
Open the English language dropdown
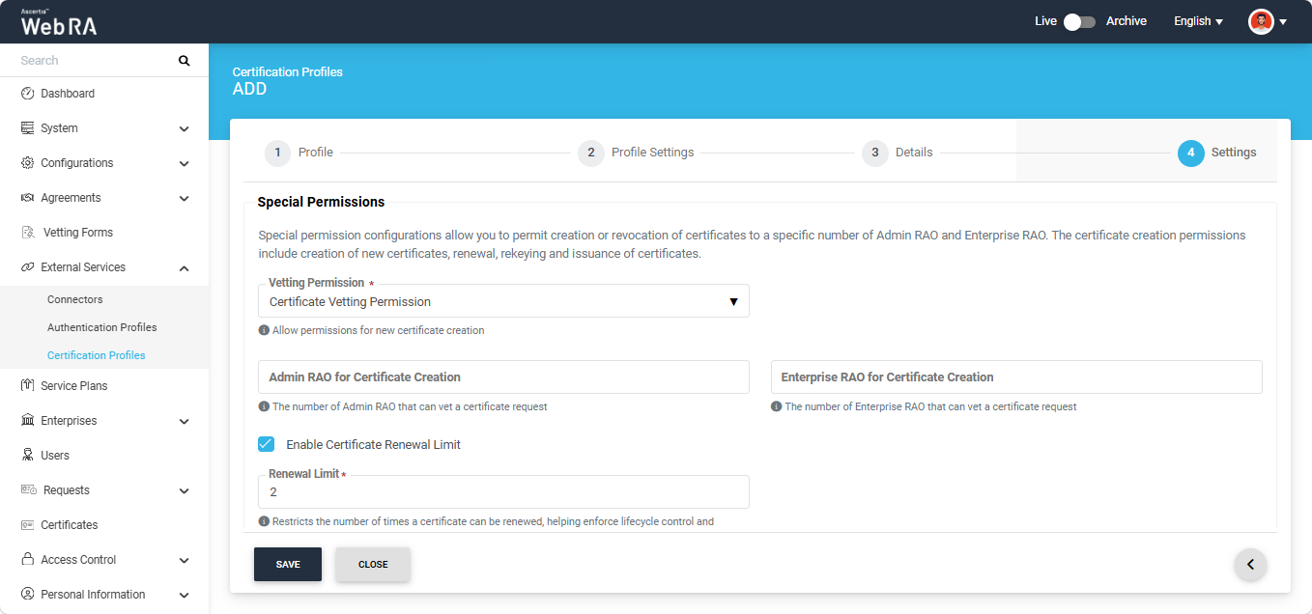coord(1198,21)
